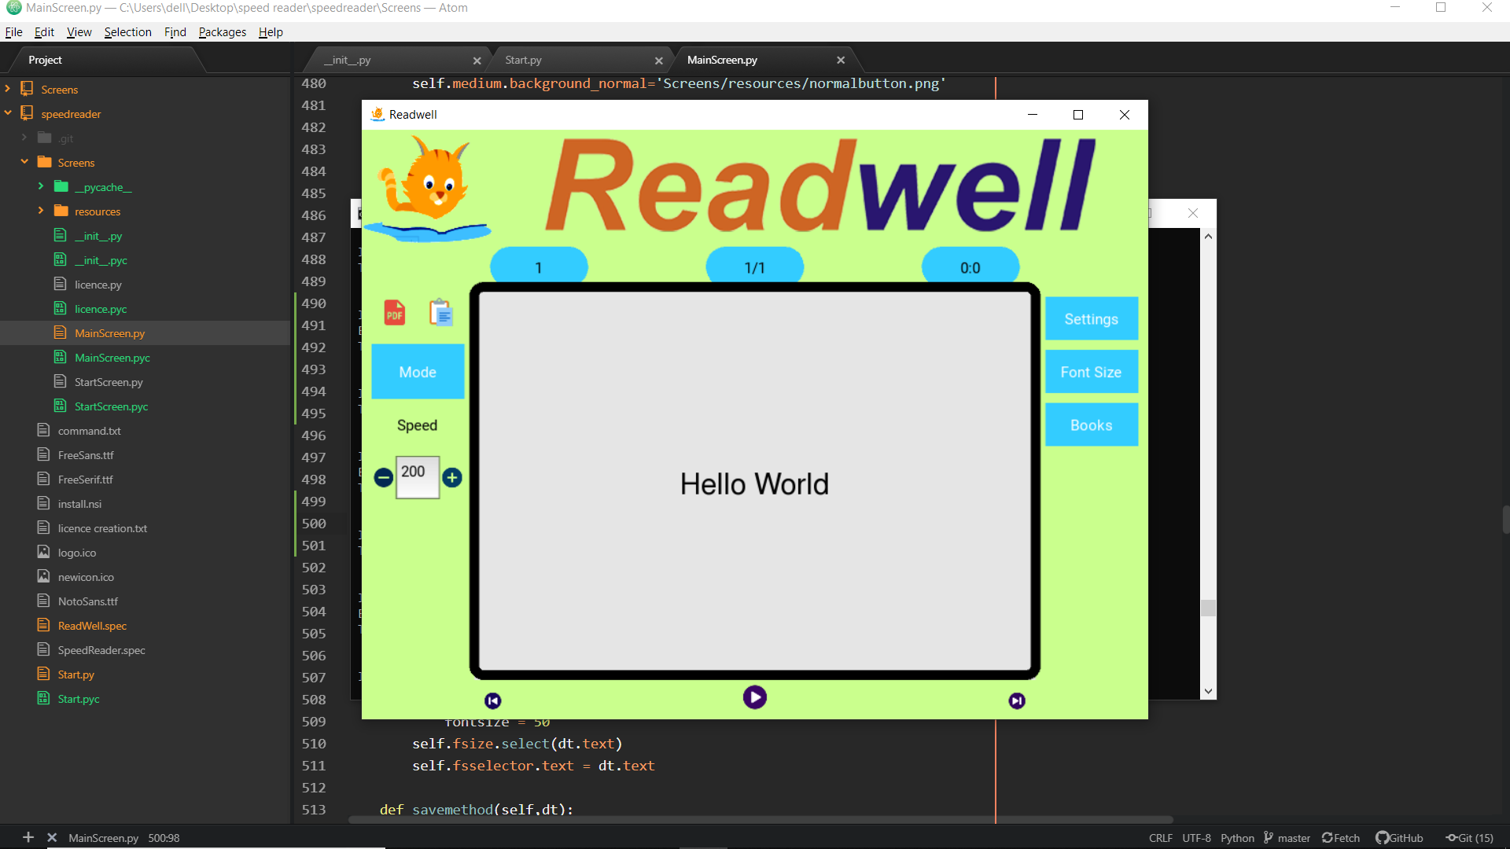Paste text using the clipboard icon
Screen dimensions: 1510x849
pos(440,312)
